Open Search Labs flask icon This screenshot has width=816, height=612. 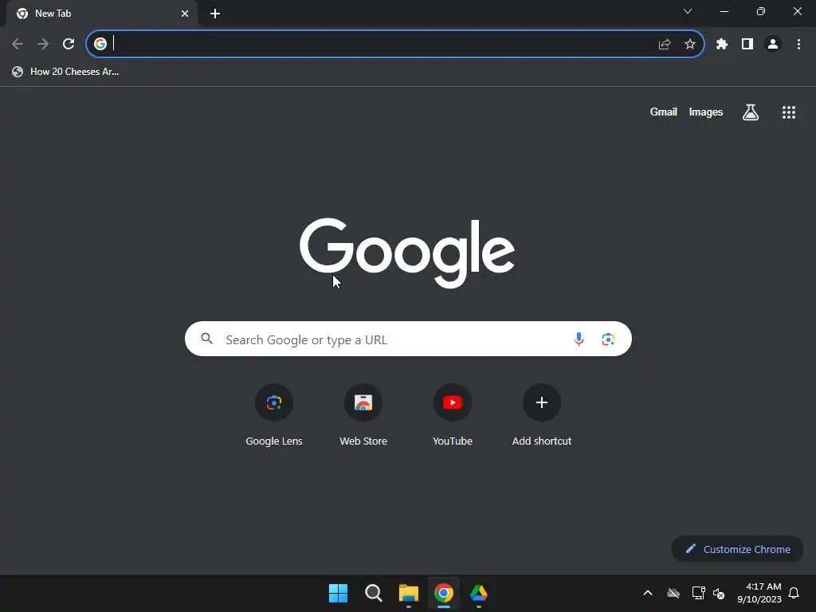coord(750,112)
